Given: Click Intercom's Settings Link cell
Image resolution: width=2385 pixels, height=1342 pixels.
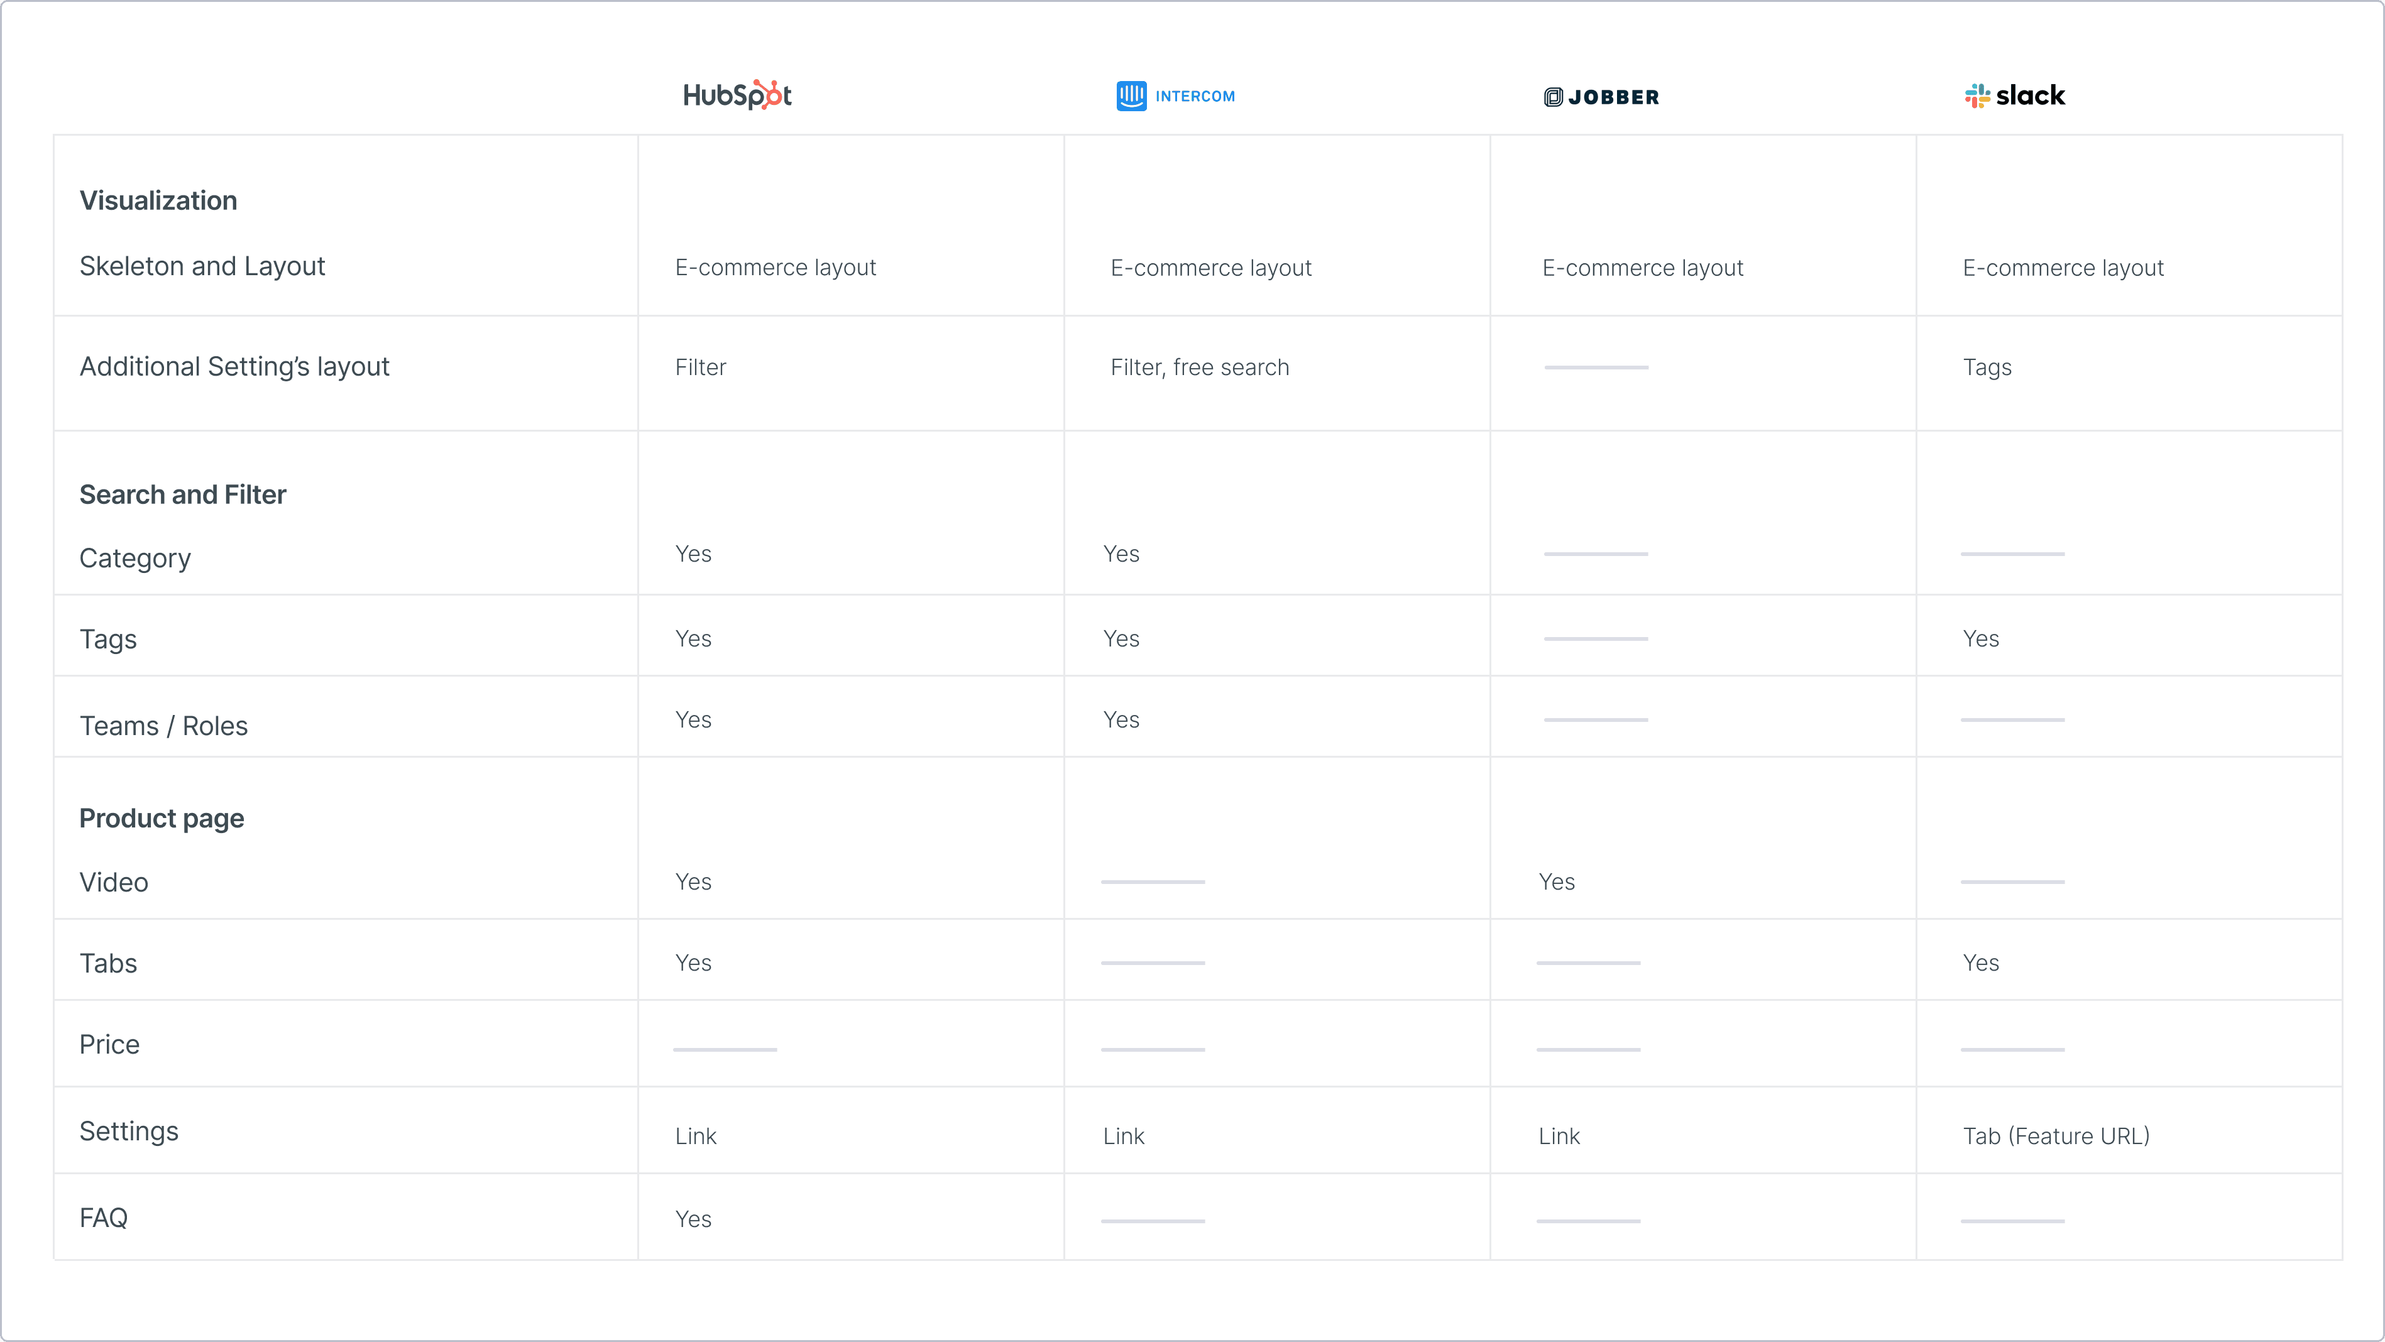Looking at the screenshot, I should tap(1123, 1135).
